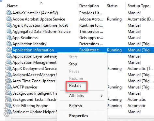
Task: Click the "Determines ..." description cell
Action: coord(91,44)
